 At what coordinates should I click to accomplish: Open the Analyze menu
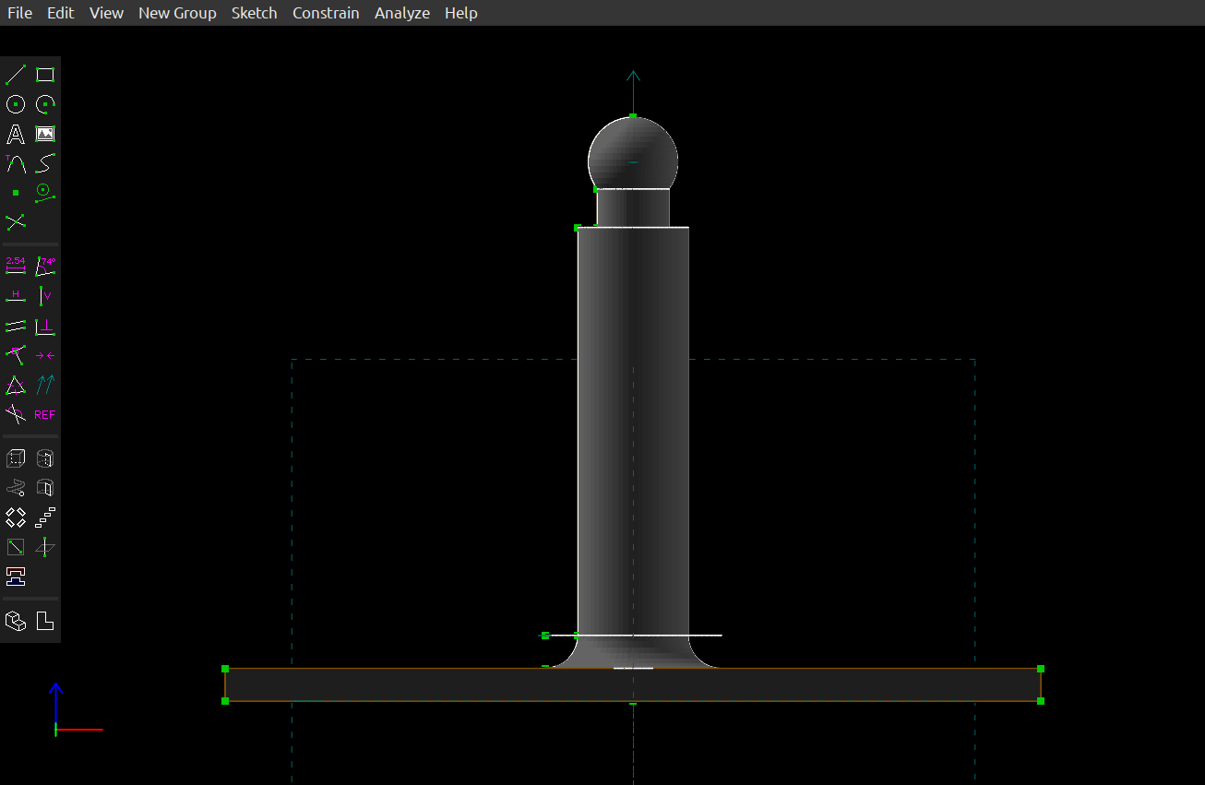point(402,13)
